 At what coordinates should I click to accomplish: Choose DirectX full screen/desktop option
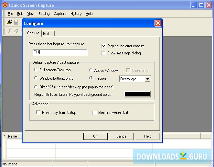pos(36,87)
